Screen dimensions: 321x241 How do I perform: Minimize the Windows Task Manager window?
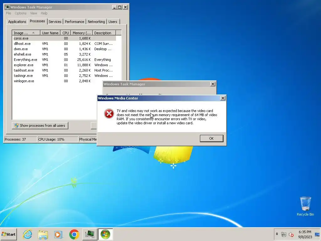tap(115, 7)
